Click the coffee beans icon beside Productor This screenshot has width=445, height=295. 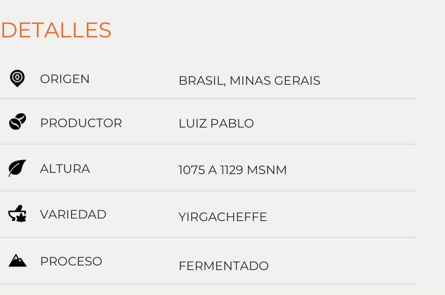pyautogui.click(x=17, y=121)
